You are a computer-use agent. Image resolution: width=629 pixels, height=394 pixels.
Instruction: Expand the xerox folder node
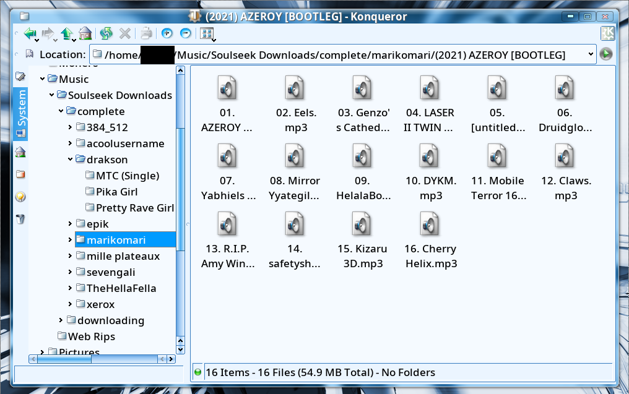[x=70, y=304]
